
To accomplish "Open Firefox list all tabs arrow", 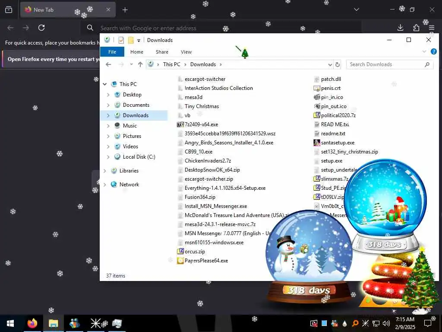I will 357,10.
